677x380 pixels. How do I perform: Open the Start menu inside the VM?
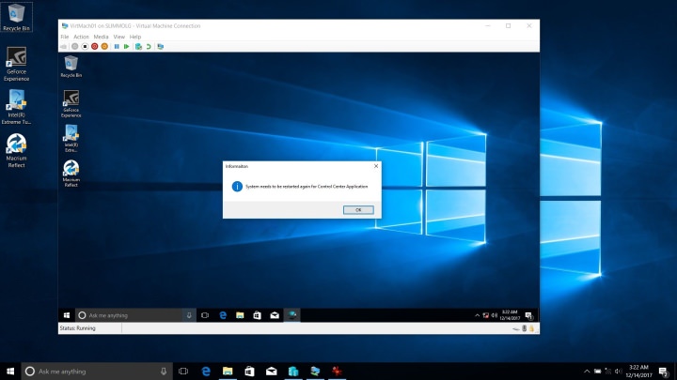pyautogui.click(x=67, y=315)
